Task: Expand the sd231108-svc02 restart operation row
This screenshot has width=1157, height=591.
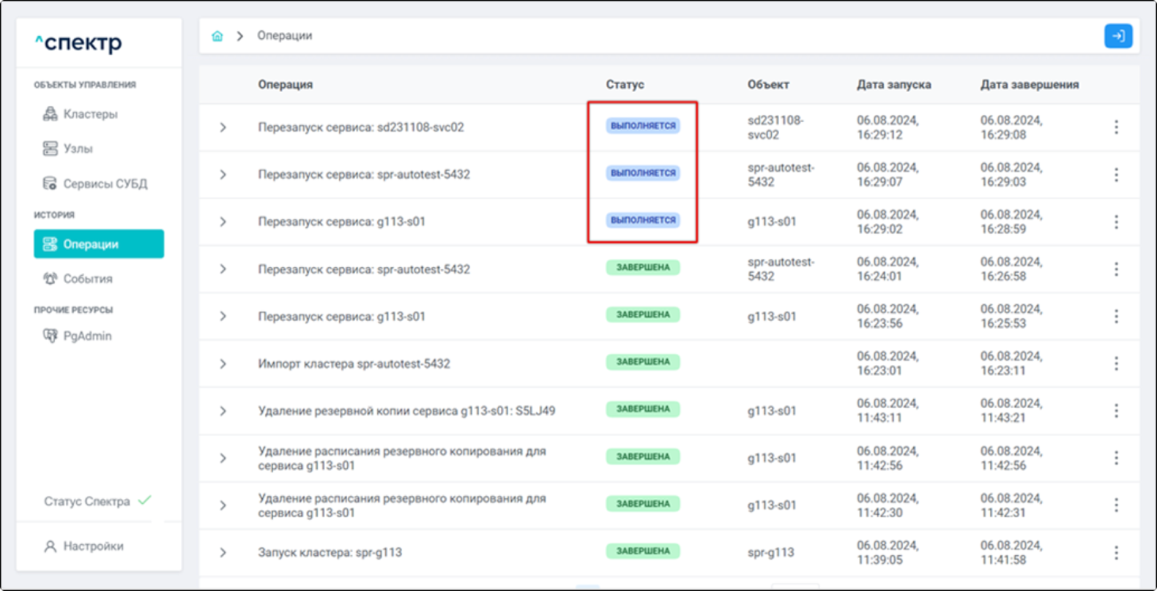Action: click(223, 127)
